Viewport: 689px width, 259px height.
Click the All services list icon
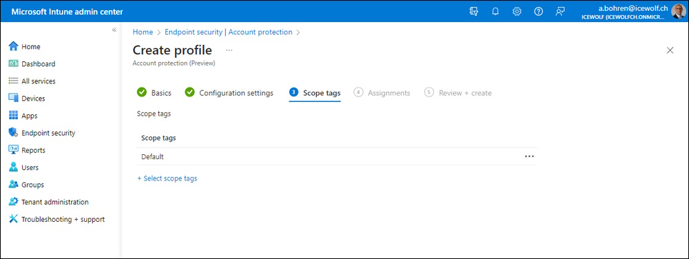point(13,81)
